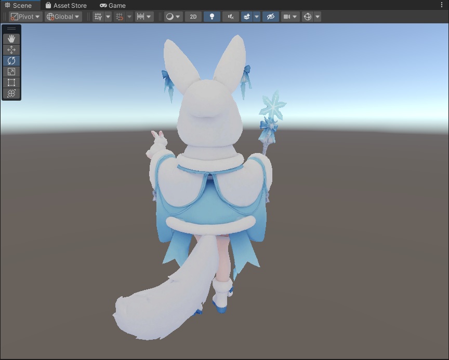
Task: Select the Rotate tool
Action: [11, 60]
